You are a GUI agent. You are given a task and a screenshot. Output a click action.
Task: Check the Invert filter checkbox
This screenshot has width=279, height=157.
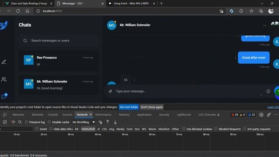tap(37, 129)
